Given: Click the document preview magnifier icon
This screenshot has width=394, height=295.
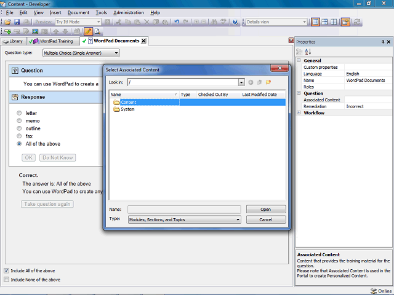Looking at the screenshot, I should 97,31.
